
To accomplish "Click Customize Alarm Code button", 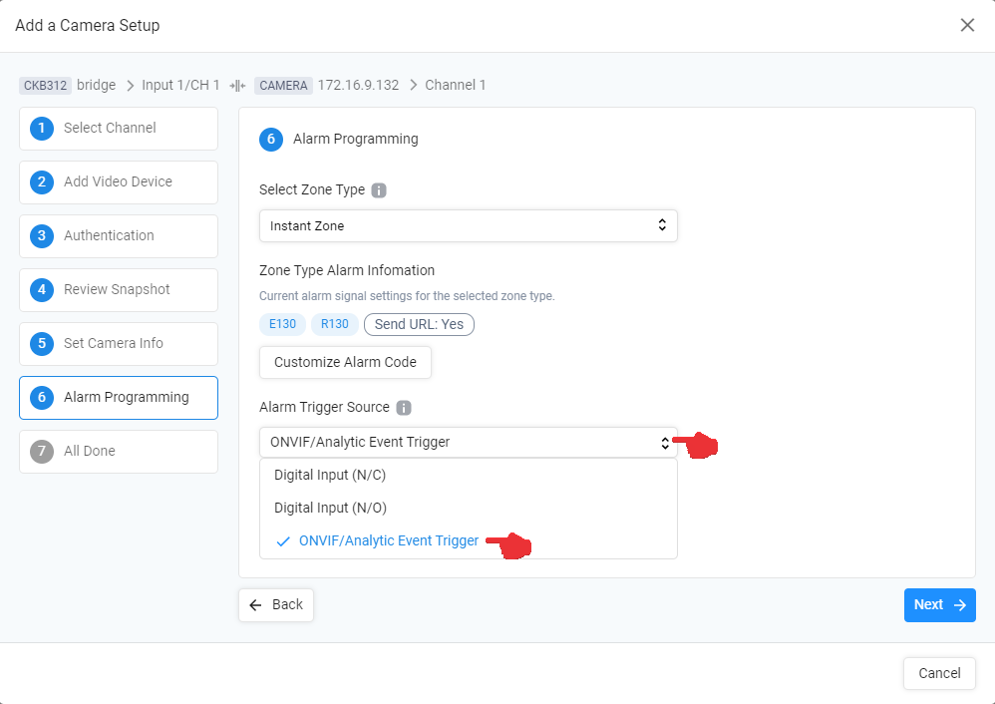I will pyautogui.click(x=345, y=363).
